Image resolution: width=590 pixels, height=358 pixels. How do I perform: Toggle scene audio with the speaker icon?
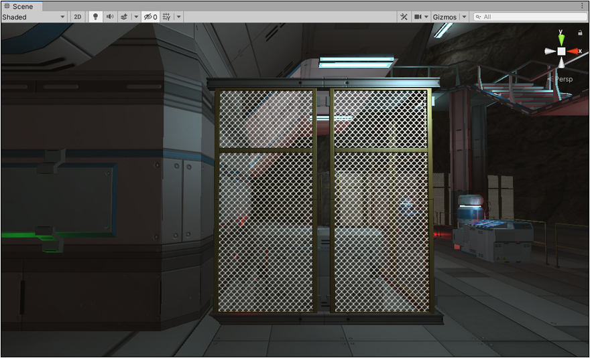[109, 17]
